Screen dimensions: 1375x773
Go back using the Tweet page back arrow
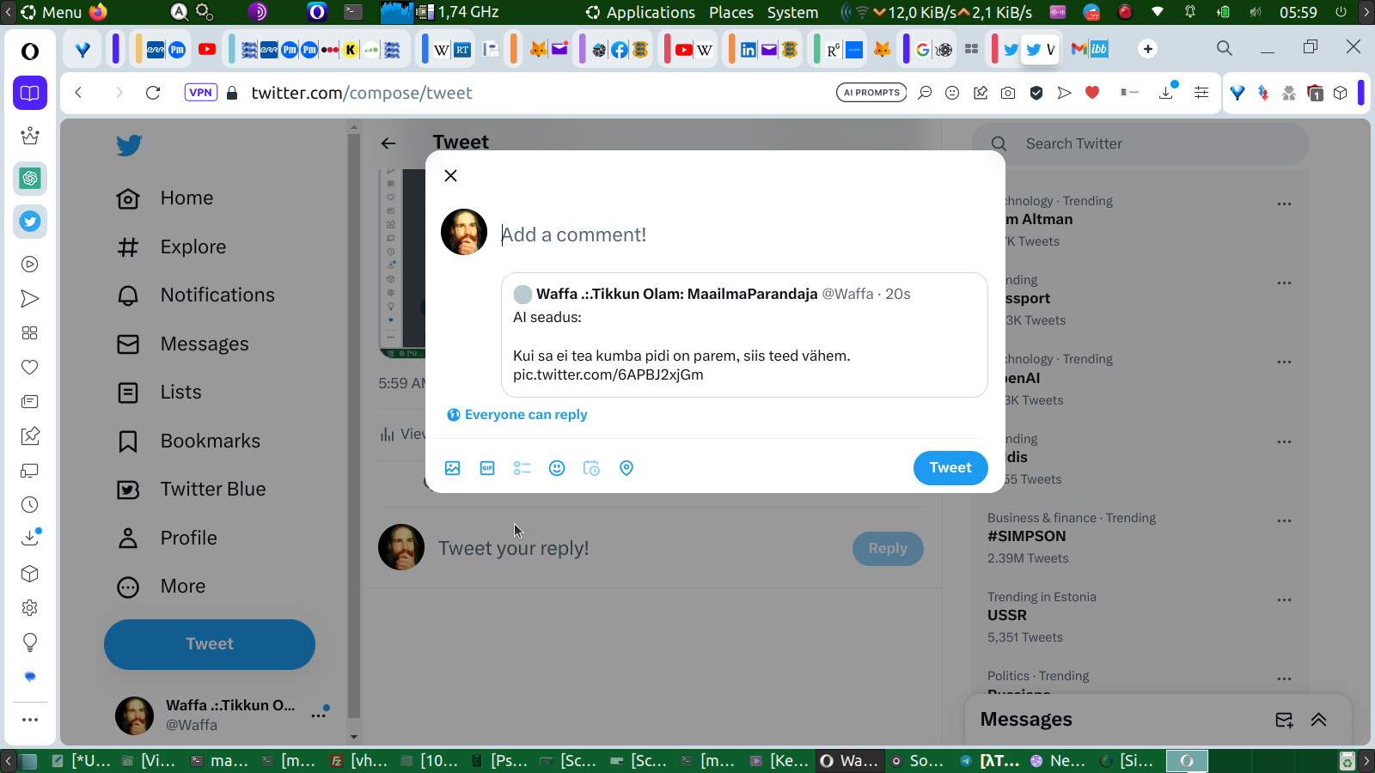coord(388,143)
